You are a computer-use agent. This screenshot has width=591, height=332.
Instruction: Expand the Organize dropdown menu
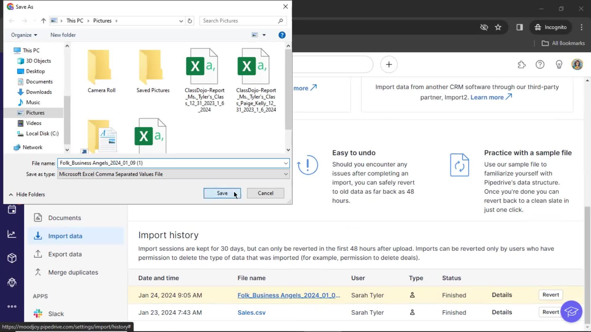click(24, 35)
